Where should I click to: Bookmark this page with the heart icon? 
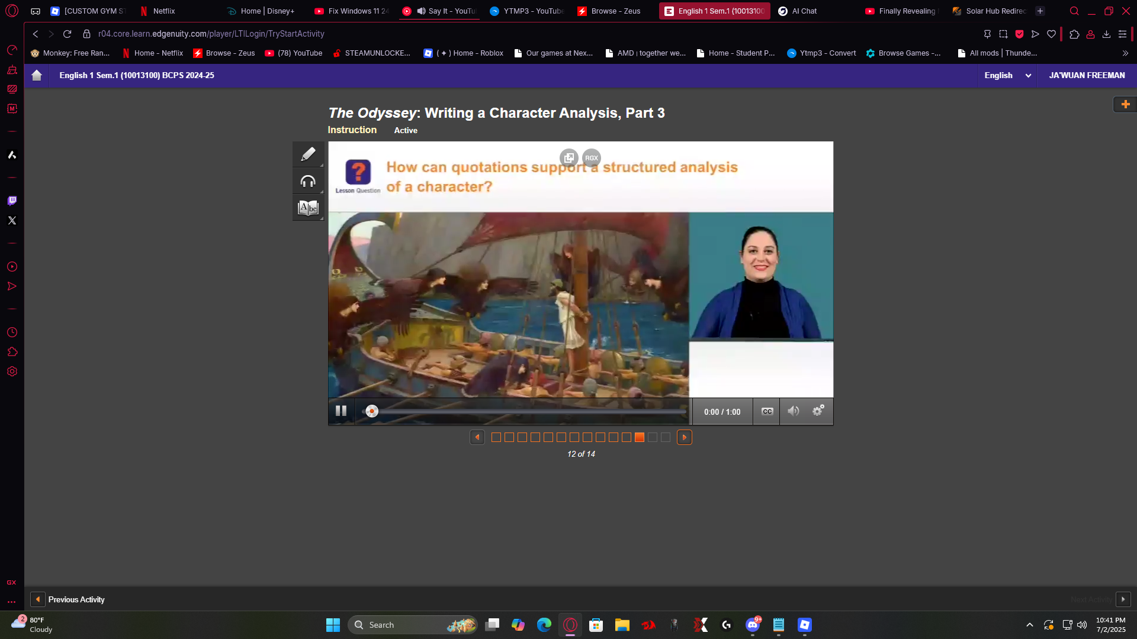[x=1051, y=34]
